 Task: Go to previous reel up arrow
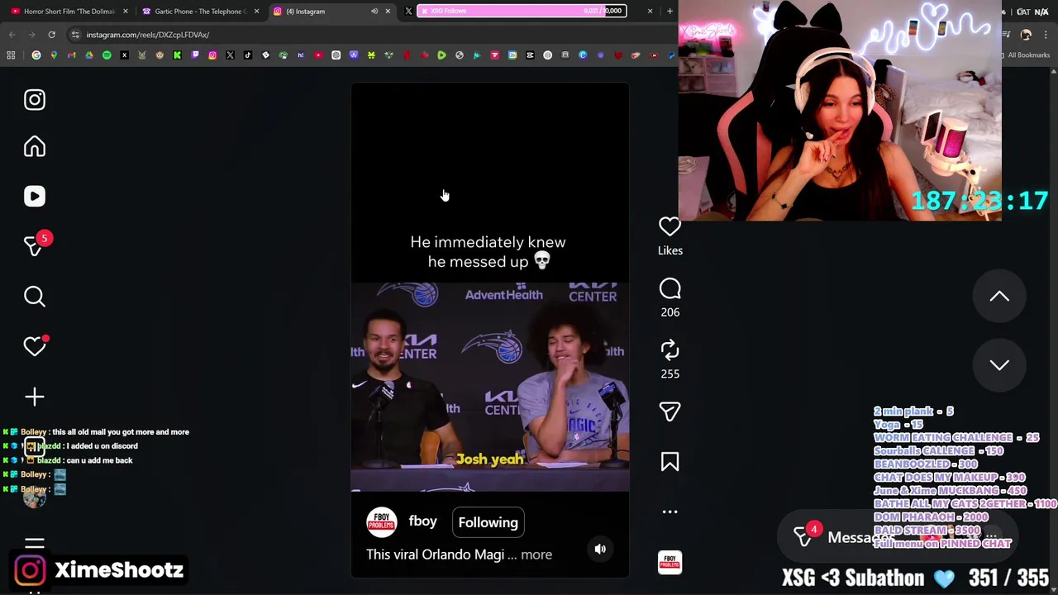(999, 296)
